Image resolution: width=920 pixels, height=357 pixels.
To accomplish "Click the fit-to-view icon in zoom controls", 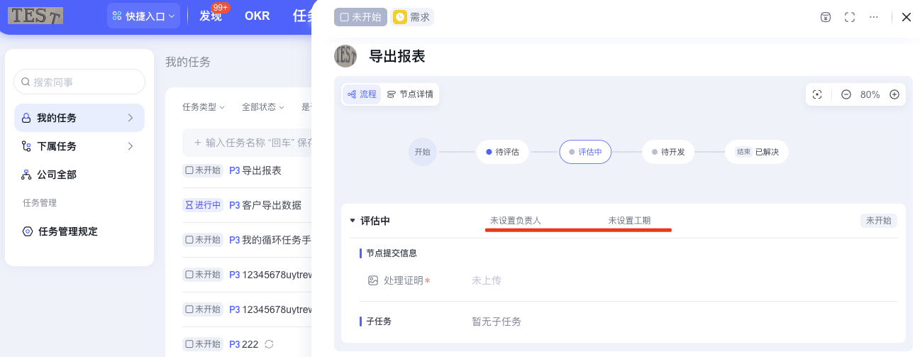I will (x=817, y=94).
